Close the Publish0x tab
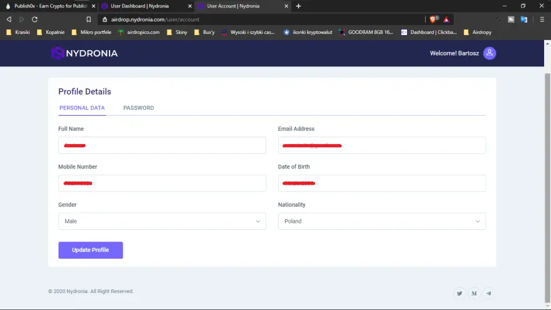 tap(93, 6)
